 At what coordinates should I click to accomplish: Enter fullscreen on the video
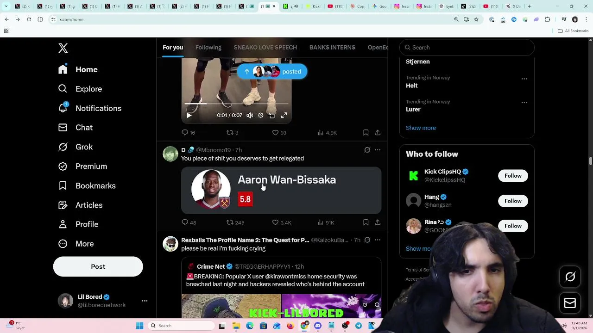coord(284,115)
